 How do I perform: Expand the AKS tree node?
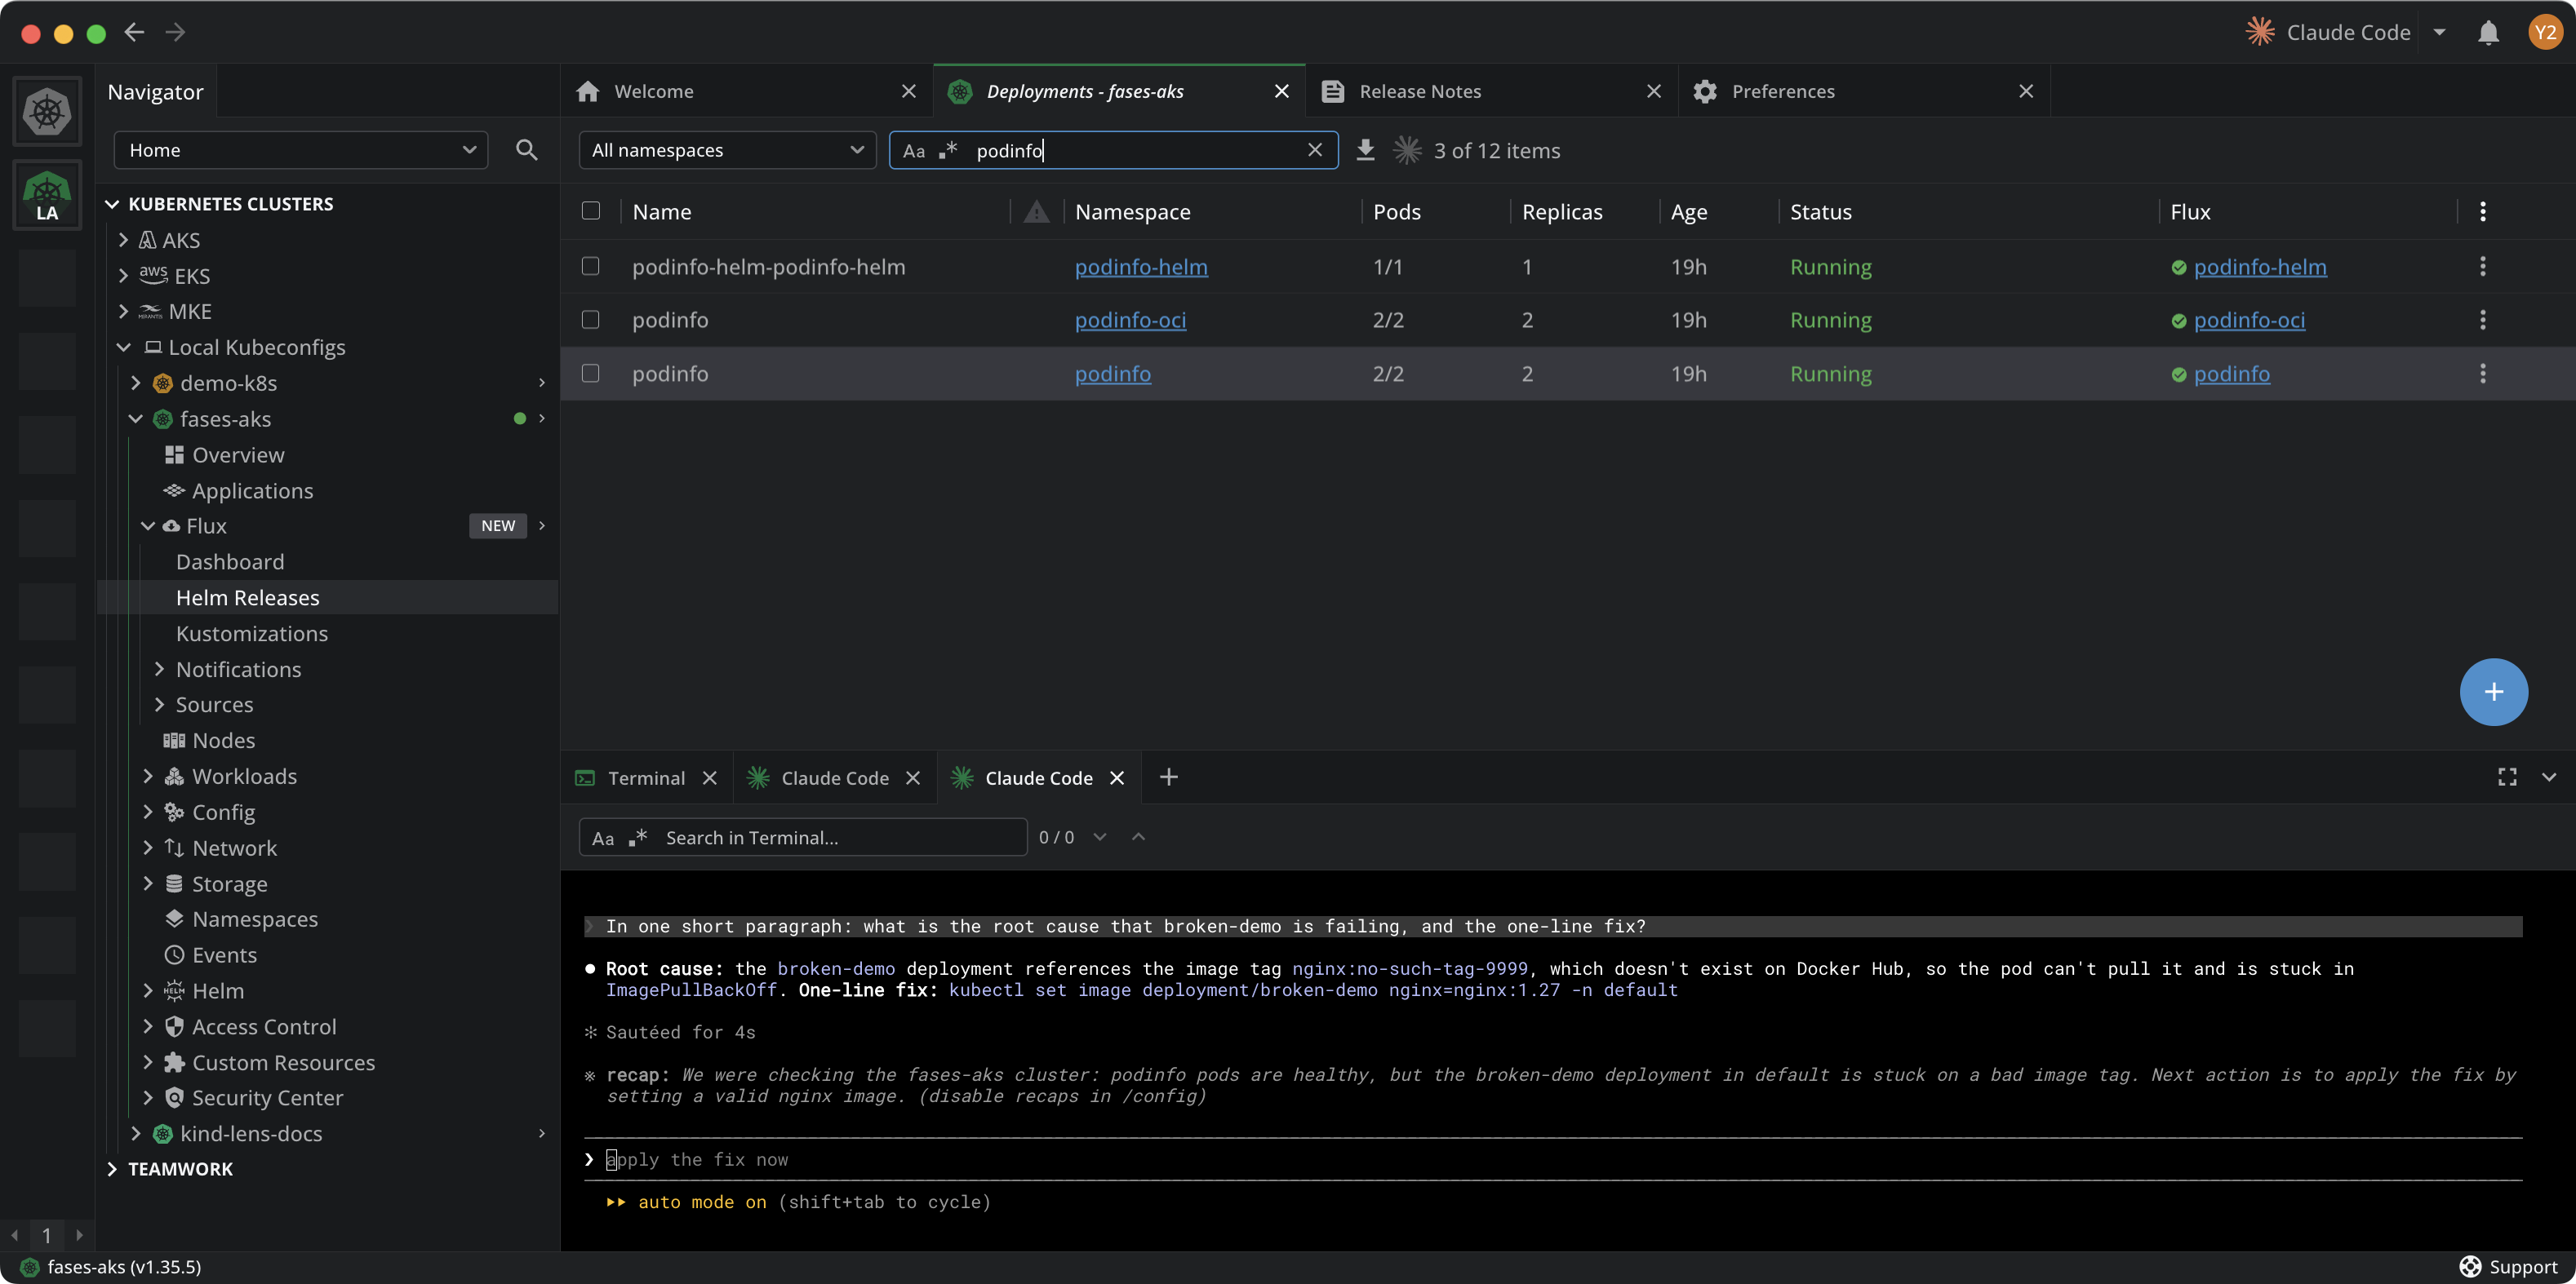coord(123,240)
